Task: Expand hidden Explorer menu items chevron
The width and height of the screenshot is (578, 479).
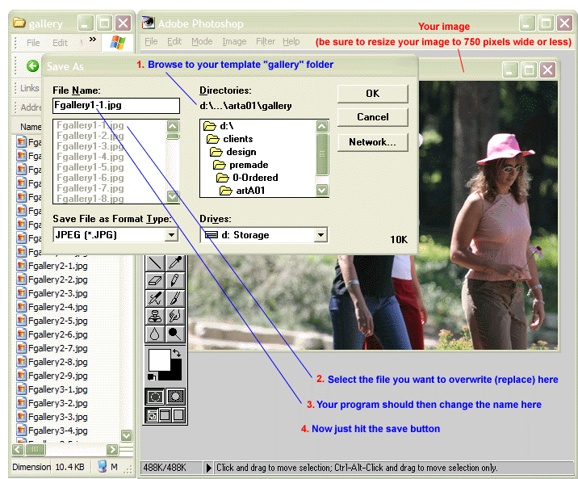Action: coord(92,40)
